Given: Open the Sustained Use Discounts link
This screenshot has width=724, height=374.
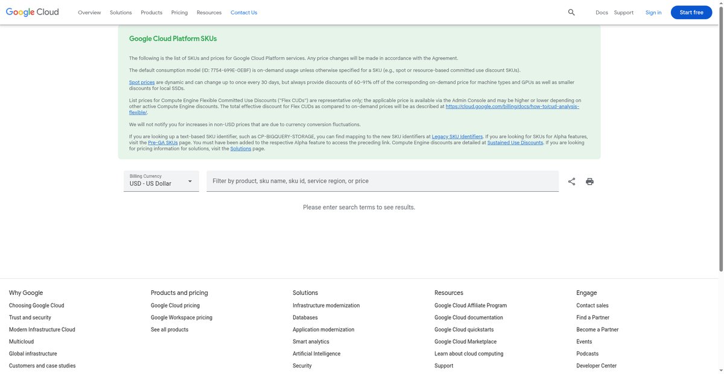Looking at the screenshot, I should (516, 142).
